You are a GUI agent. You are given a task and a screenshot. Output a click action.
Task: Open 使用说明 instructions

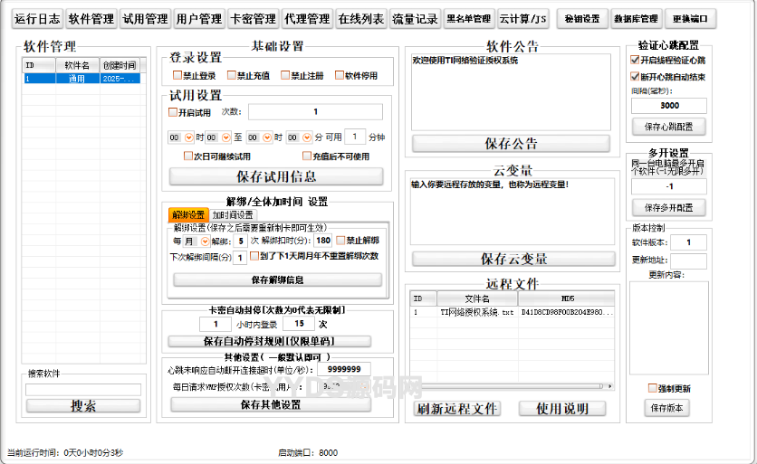562,409
